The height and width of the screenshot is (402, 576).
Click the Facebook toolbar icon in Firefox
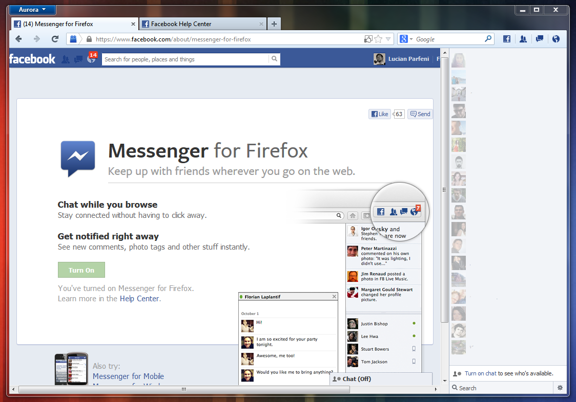506,39
